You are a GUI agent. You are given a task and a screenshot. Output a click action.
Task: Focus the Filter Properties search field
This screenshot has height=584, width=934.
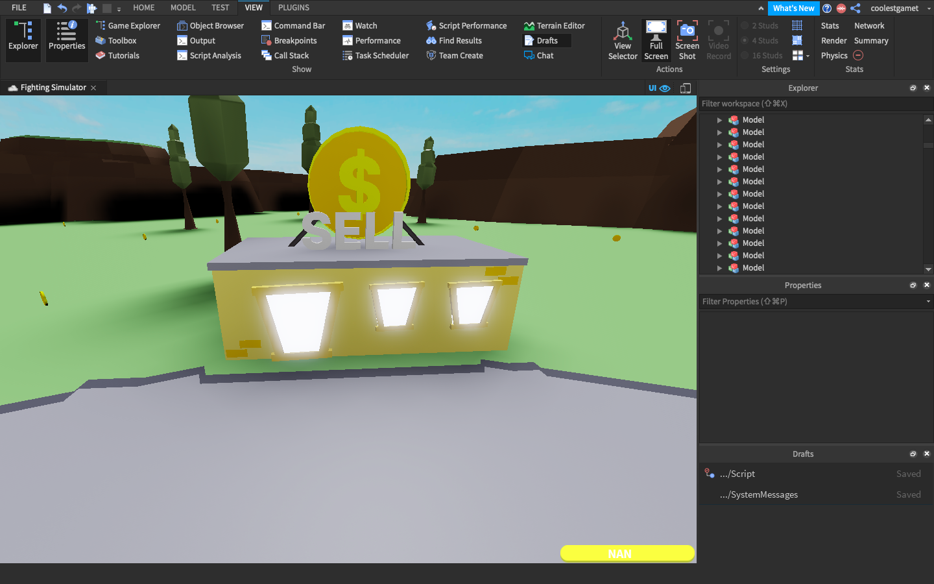click(x=811, y=302)
